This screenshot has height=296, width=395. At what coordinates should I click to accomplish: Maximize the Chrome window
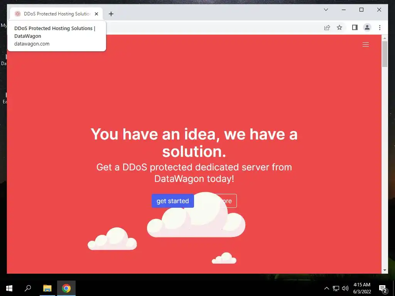point(361,10)
